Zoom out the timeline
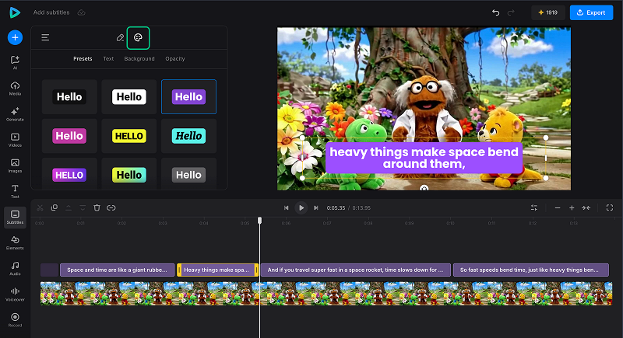Screen dimensions: 623x338 (558, 207)
